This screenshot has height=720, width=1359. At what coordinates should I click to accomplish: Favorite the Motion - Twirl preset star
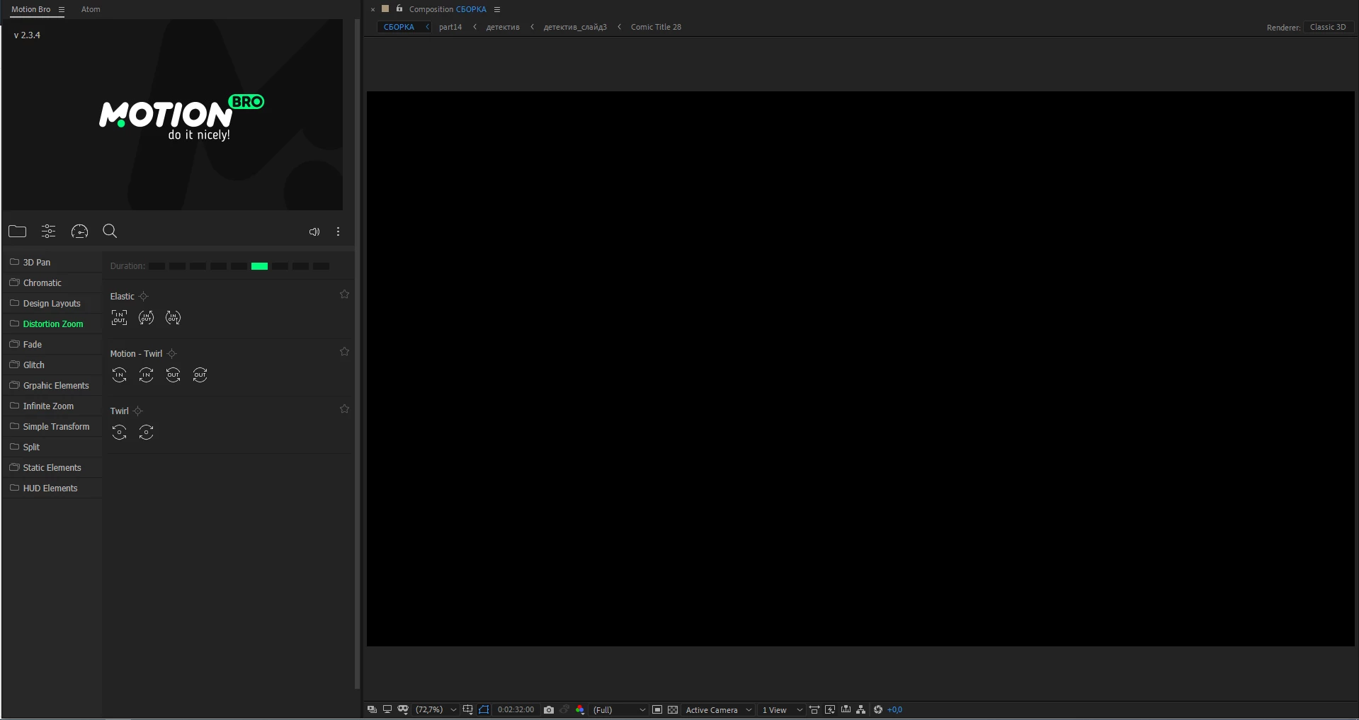pos(344,352)
